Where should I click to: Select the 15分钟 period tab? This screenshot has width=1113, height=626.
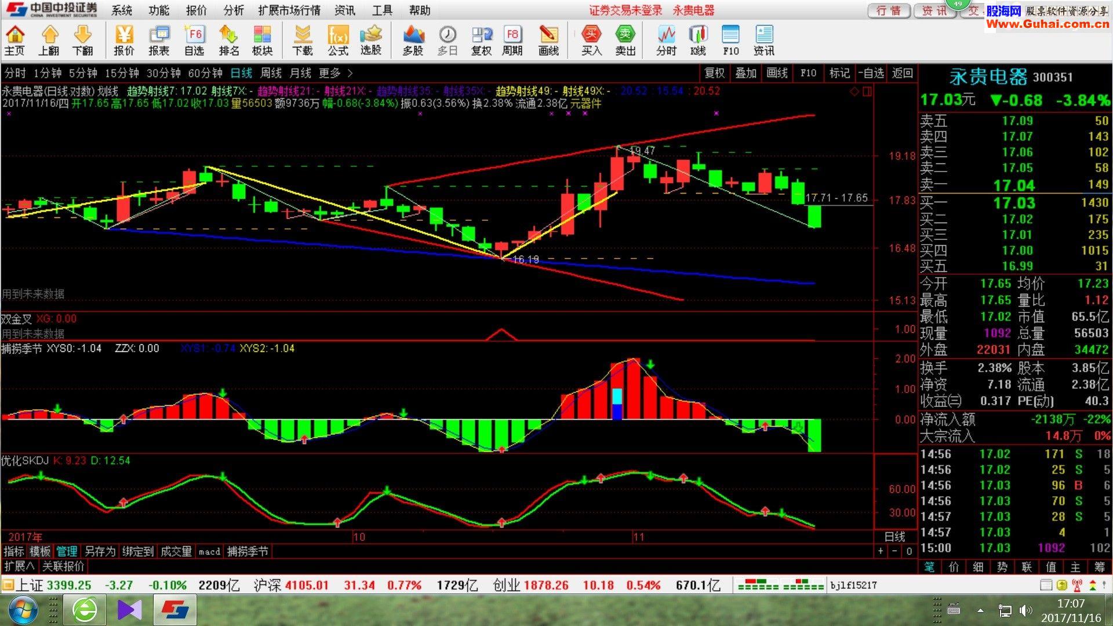[x=122, y=73]
